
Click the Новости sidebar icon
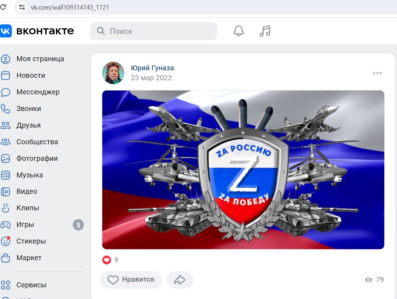[5, 75]
